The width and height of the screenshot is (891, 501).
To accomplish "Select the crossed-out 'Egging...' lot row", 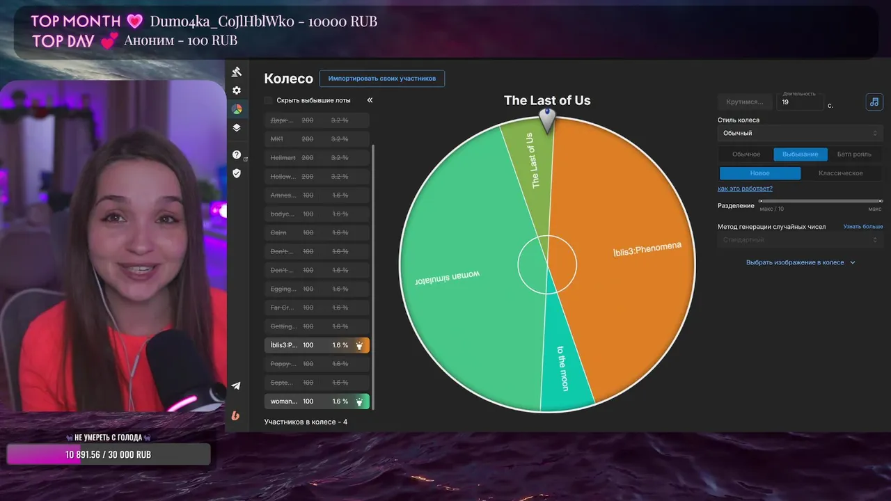I will click(317, 289).
